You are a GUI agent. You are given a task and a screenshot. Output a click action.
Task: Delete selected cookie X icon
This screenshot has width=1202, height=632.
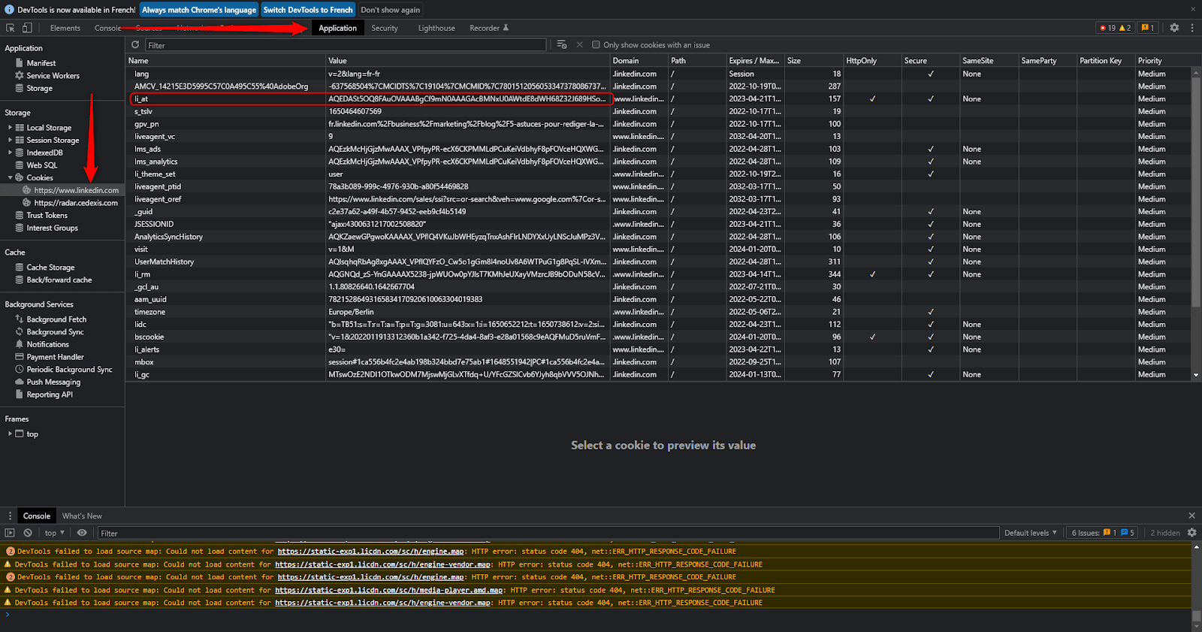[x=580, y=45]
